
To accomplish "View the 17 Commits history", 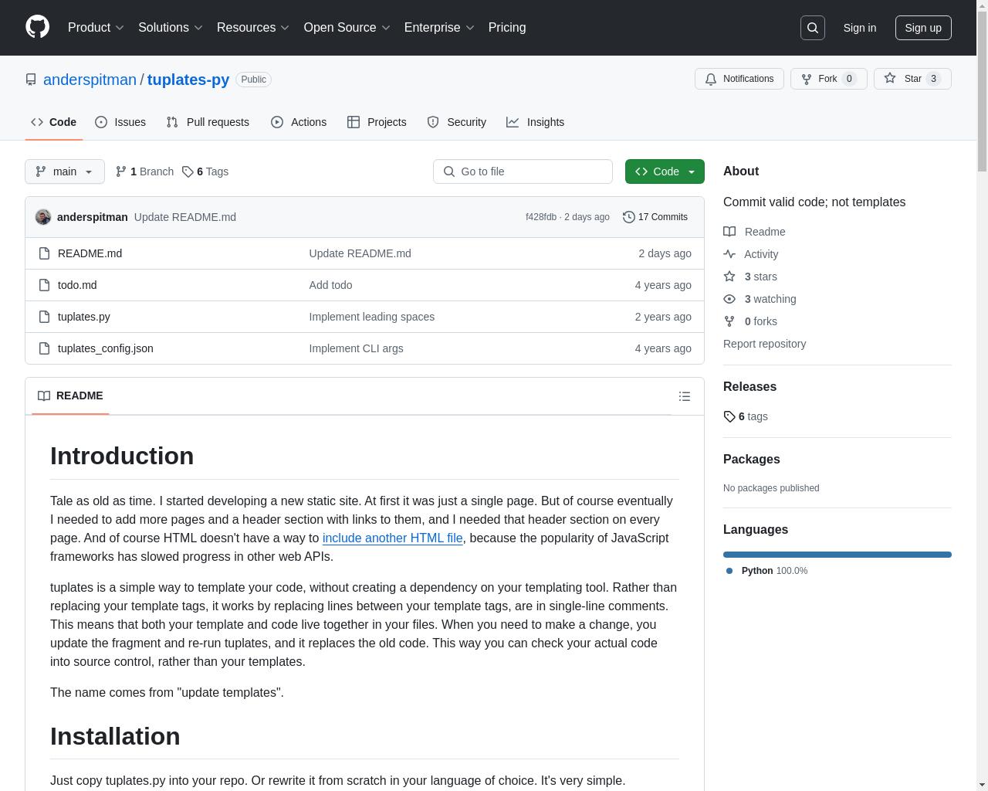I will 655,217.
